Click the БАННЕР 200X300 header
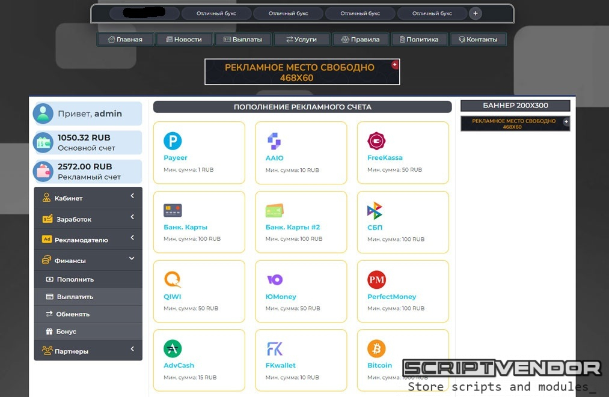 (515, 106)
